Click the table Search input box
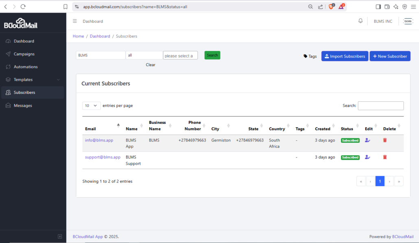Image resolution: width=419 pixels, height=243 pixels. pyautogui.click(x=381, y=106)
